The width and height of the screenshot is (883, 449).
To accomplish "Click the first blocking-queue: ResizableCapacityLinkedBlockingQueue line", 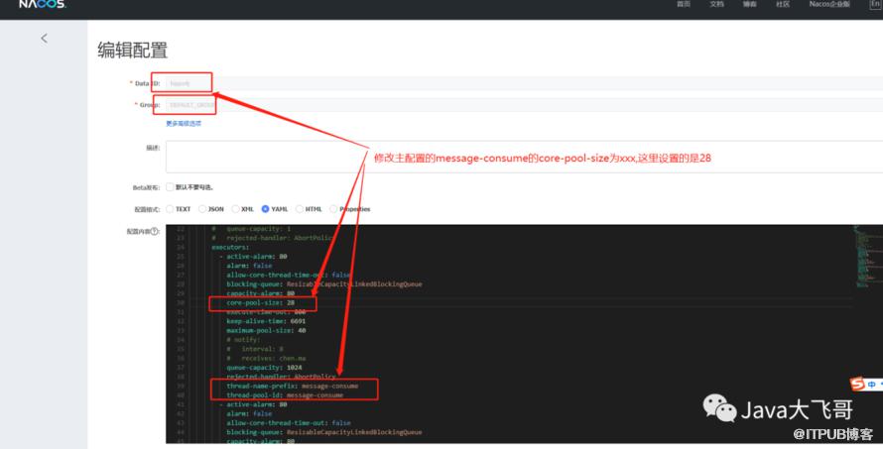I will pos(324,284).
